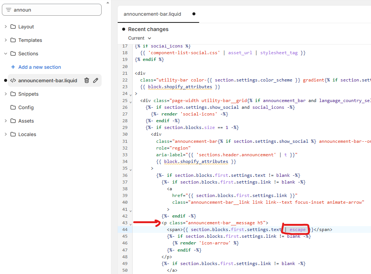Expand the Snippets folder chevron

coord(6,94)
